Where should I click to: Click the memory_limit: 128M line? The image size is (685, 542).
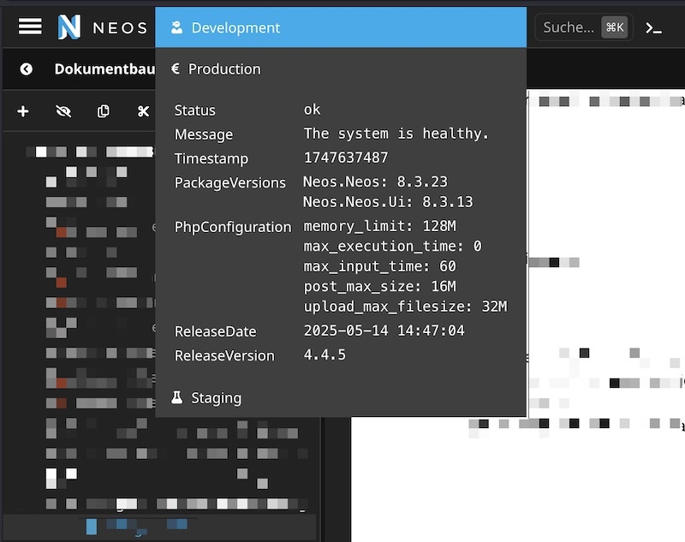(x=379, y=226)
